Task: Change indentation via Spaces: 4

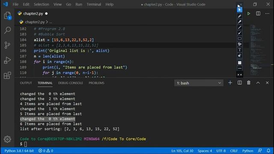Action: click(x=205, y=151)
